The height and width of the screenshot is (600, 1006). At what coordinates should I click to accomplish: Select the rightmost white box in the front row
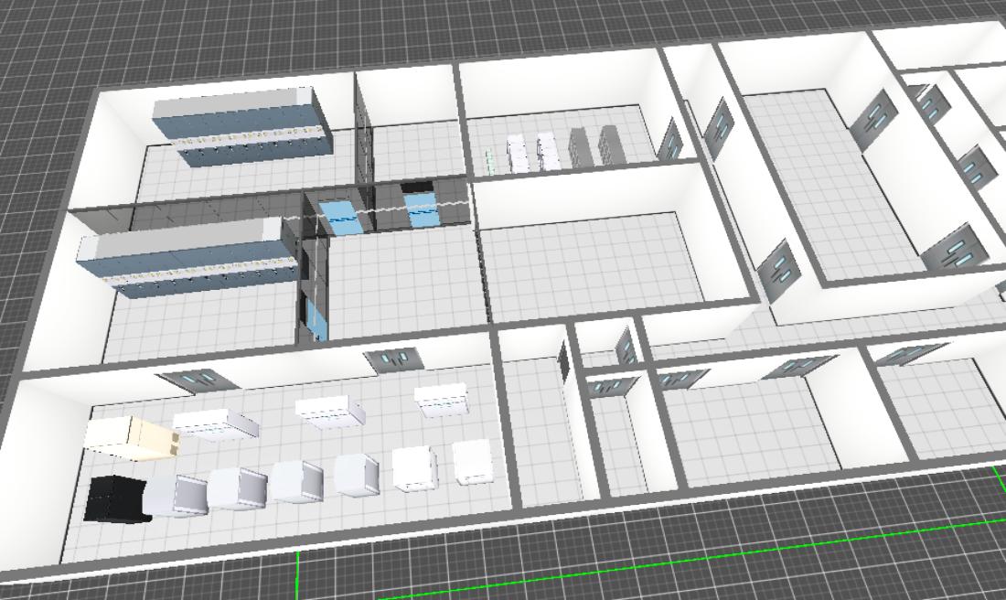tap(473, 462)
